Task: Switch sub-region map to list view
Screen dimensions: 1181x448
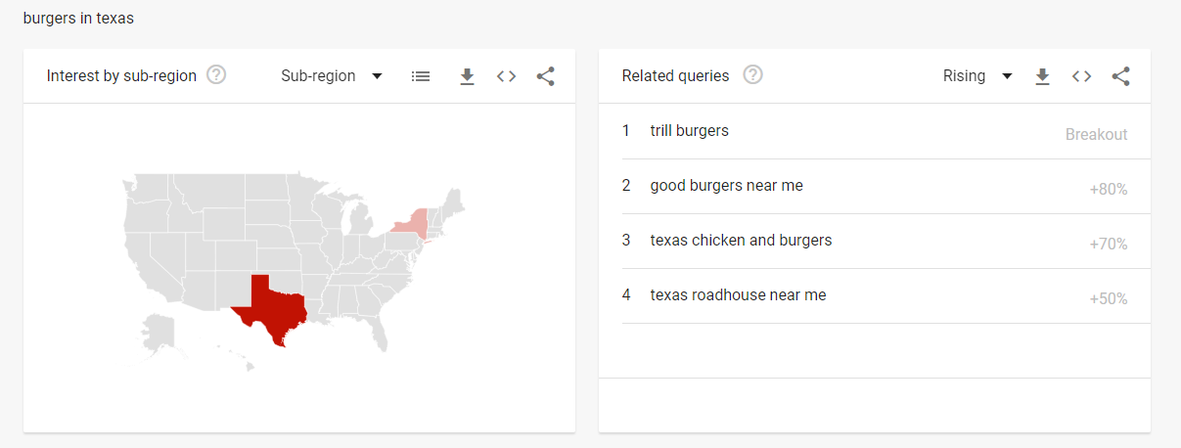Action: [421, 76]
